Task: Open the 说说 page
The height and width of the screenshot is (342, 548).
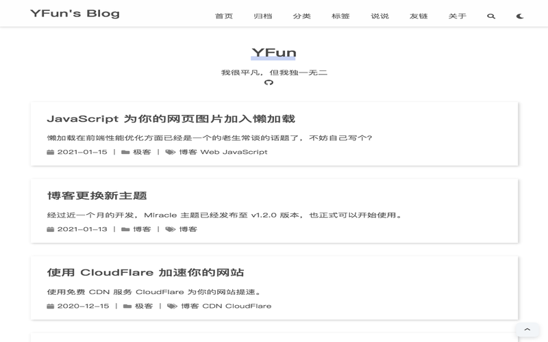Action: pyautogui.click(x=379, y=16)
